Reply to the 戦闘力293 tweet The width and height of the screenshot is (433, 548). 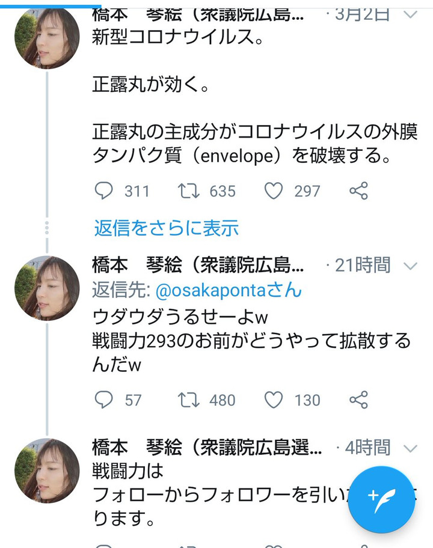[104, 400]
